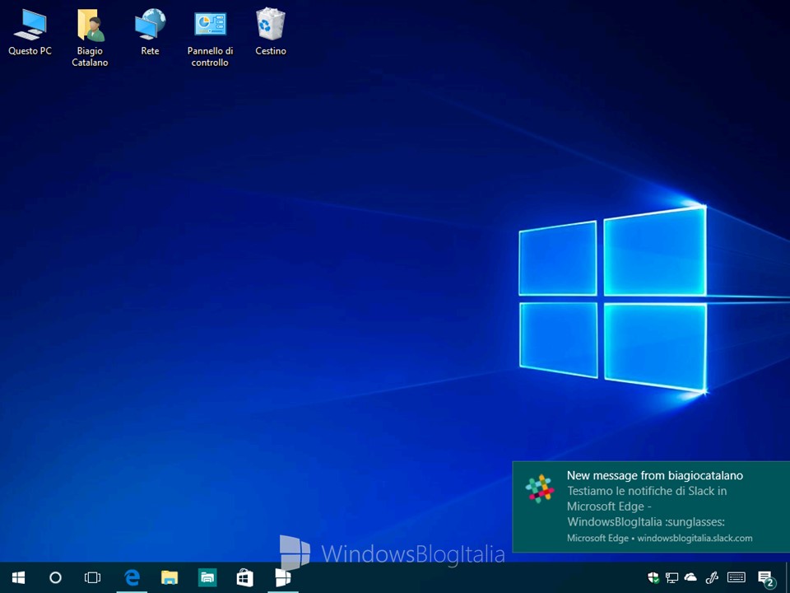Select the Cestino recycle bin icon
The height and width of the screenshot is (593, 790).
[271, 32]
